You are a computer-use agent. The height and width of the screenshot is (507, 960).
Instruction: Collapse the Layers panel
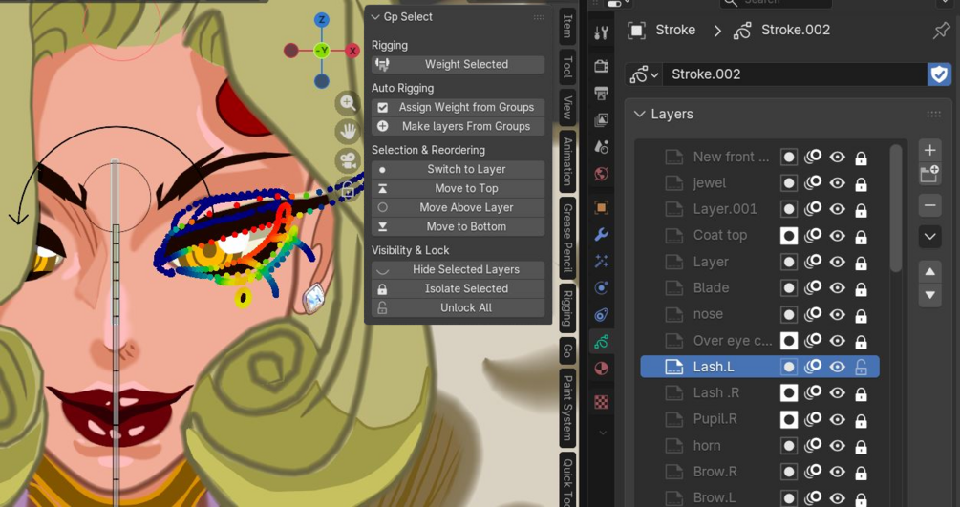click(640, 114)
